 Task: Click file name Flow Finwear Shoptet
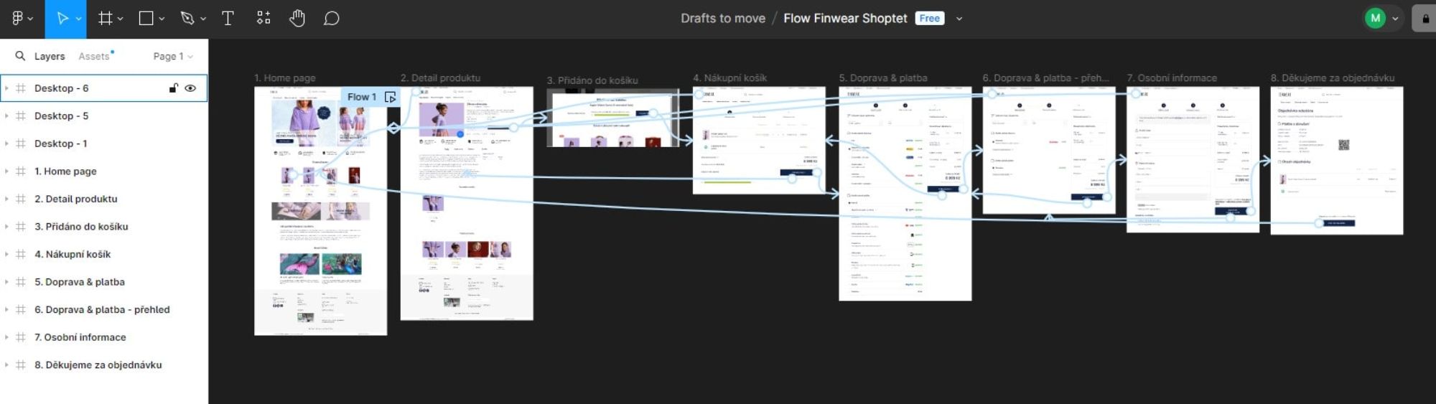[845, 19]
